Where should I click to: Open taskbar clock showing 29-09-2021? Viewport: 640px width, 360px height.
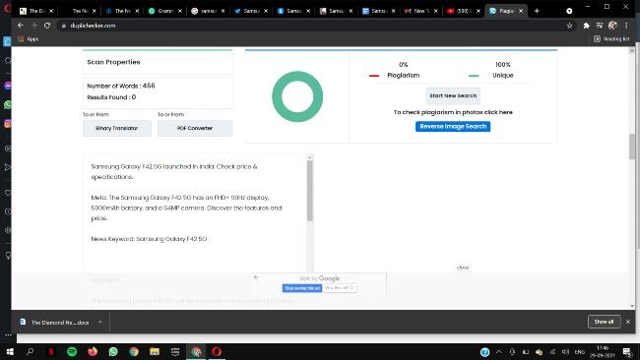tap(603, 351)
